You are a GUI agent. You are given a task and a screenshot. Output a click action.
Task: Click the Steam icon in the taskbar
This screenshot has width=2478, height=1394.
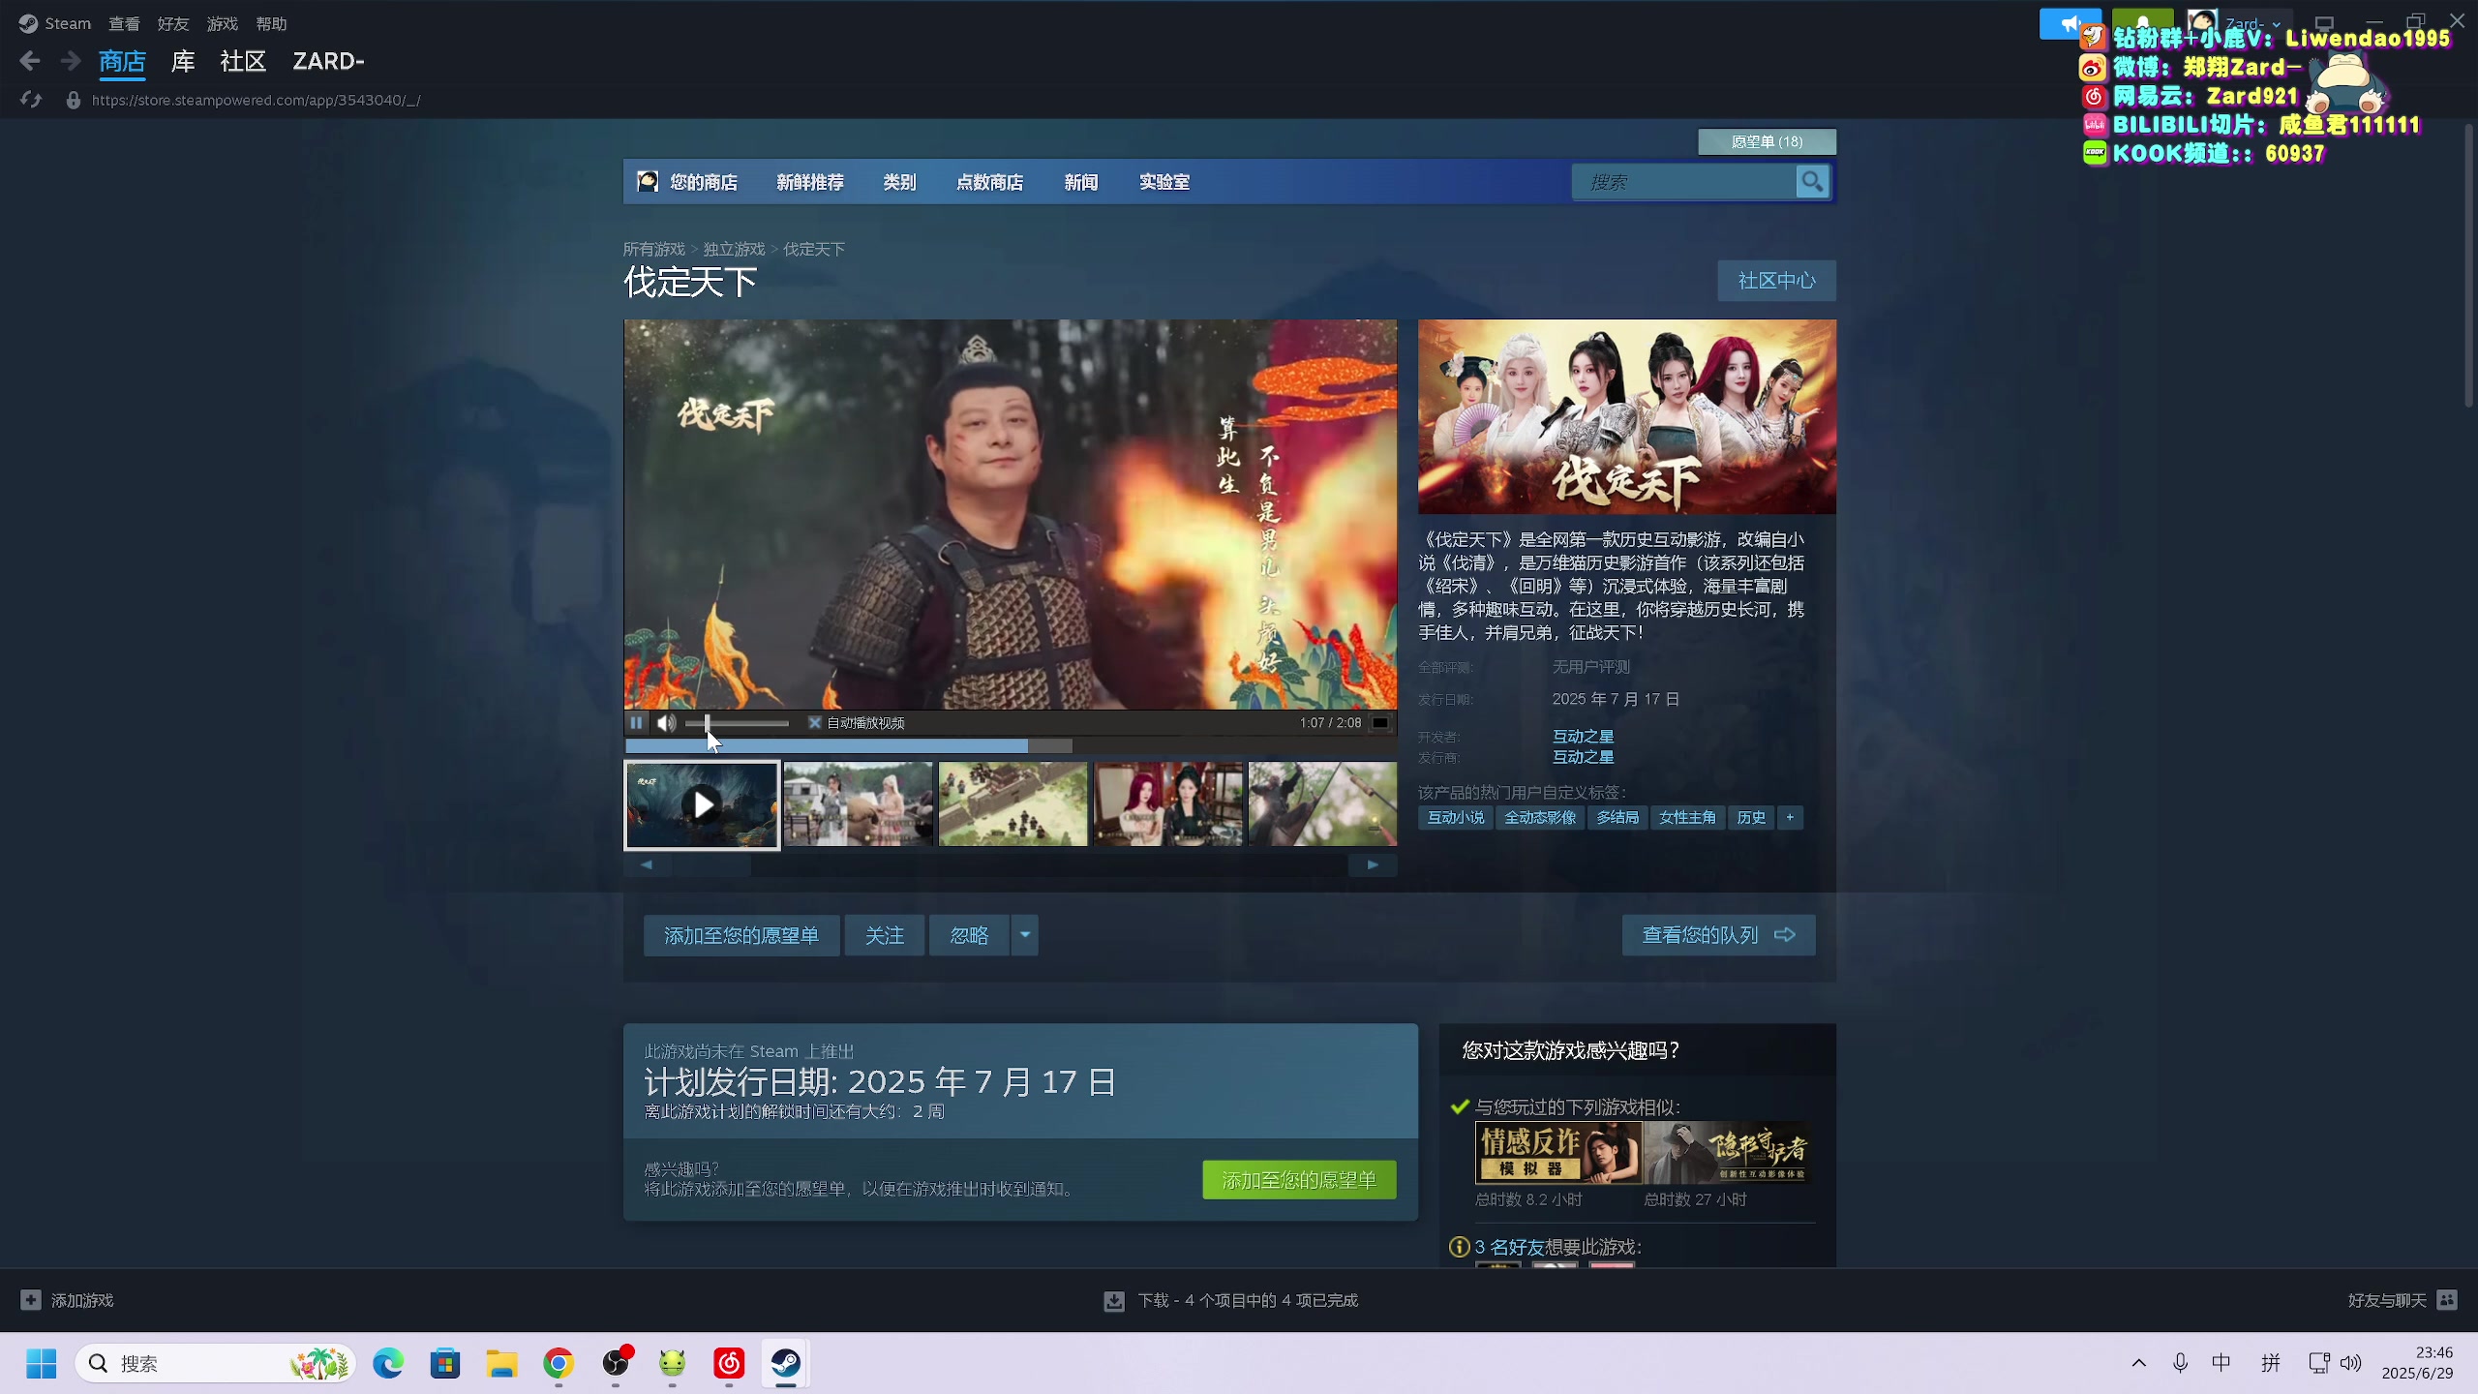(786, 1363)
